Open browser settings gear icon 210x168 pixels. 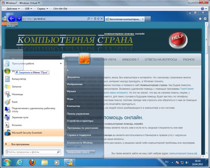point(205,19)
